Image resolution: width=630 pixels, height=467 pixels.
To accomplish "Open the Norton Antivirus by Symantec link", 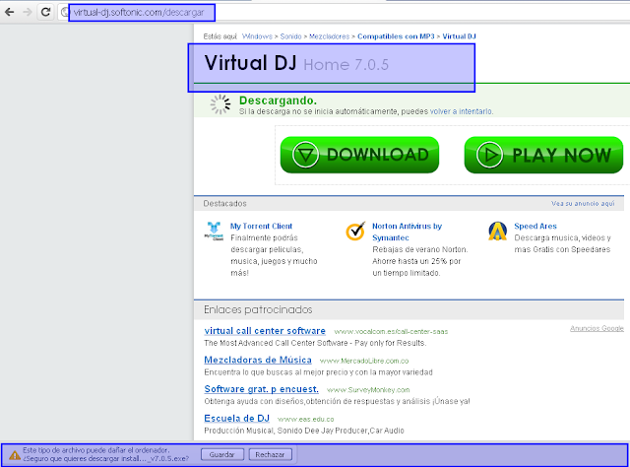I will pyautogui.click(x=407, y=232).
